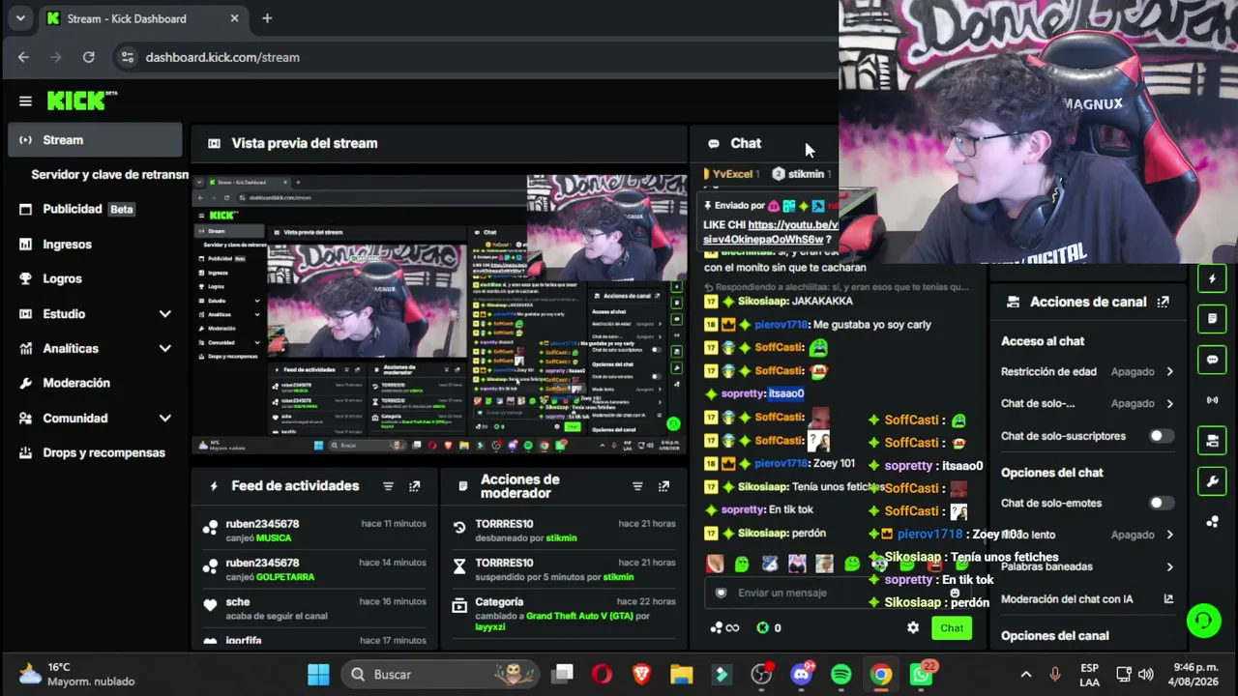Open the browser tab search dropdown
Screen dimensions: 1238x696
coord(20,18)
